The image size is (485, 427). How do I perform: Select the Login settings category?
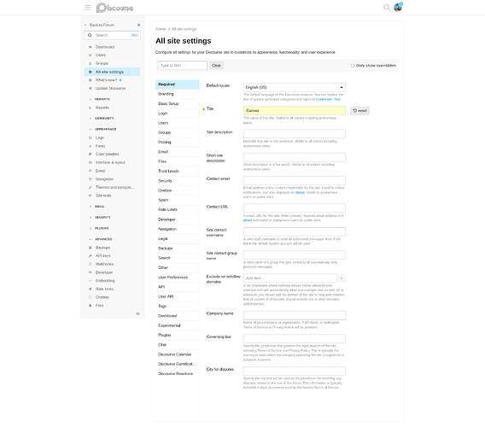click(x=178, y=114)
